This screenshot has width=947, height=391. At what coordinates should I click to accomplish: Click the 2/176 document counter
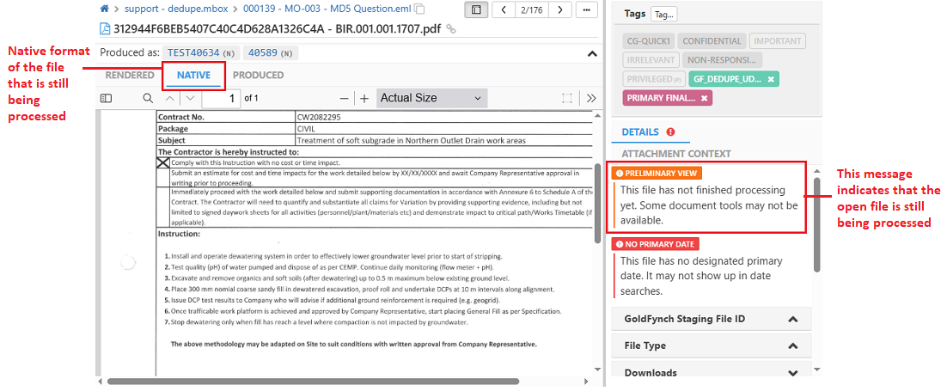click(532, 9)
